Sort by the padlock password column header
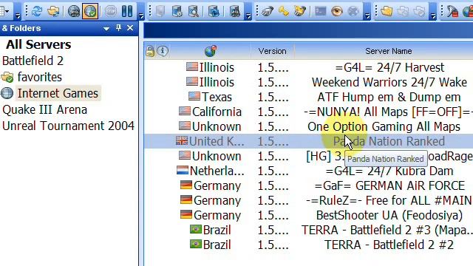 (x=150, y=51)
